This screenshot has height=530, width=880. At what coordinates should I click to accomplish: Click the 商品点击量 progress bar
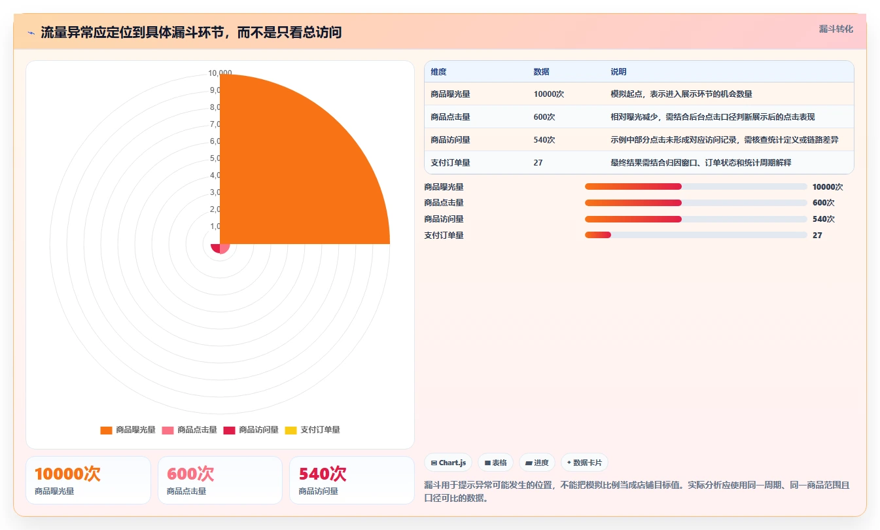pyautogui.click(x=696, y=203)
